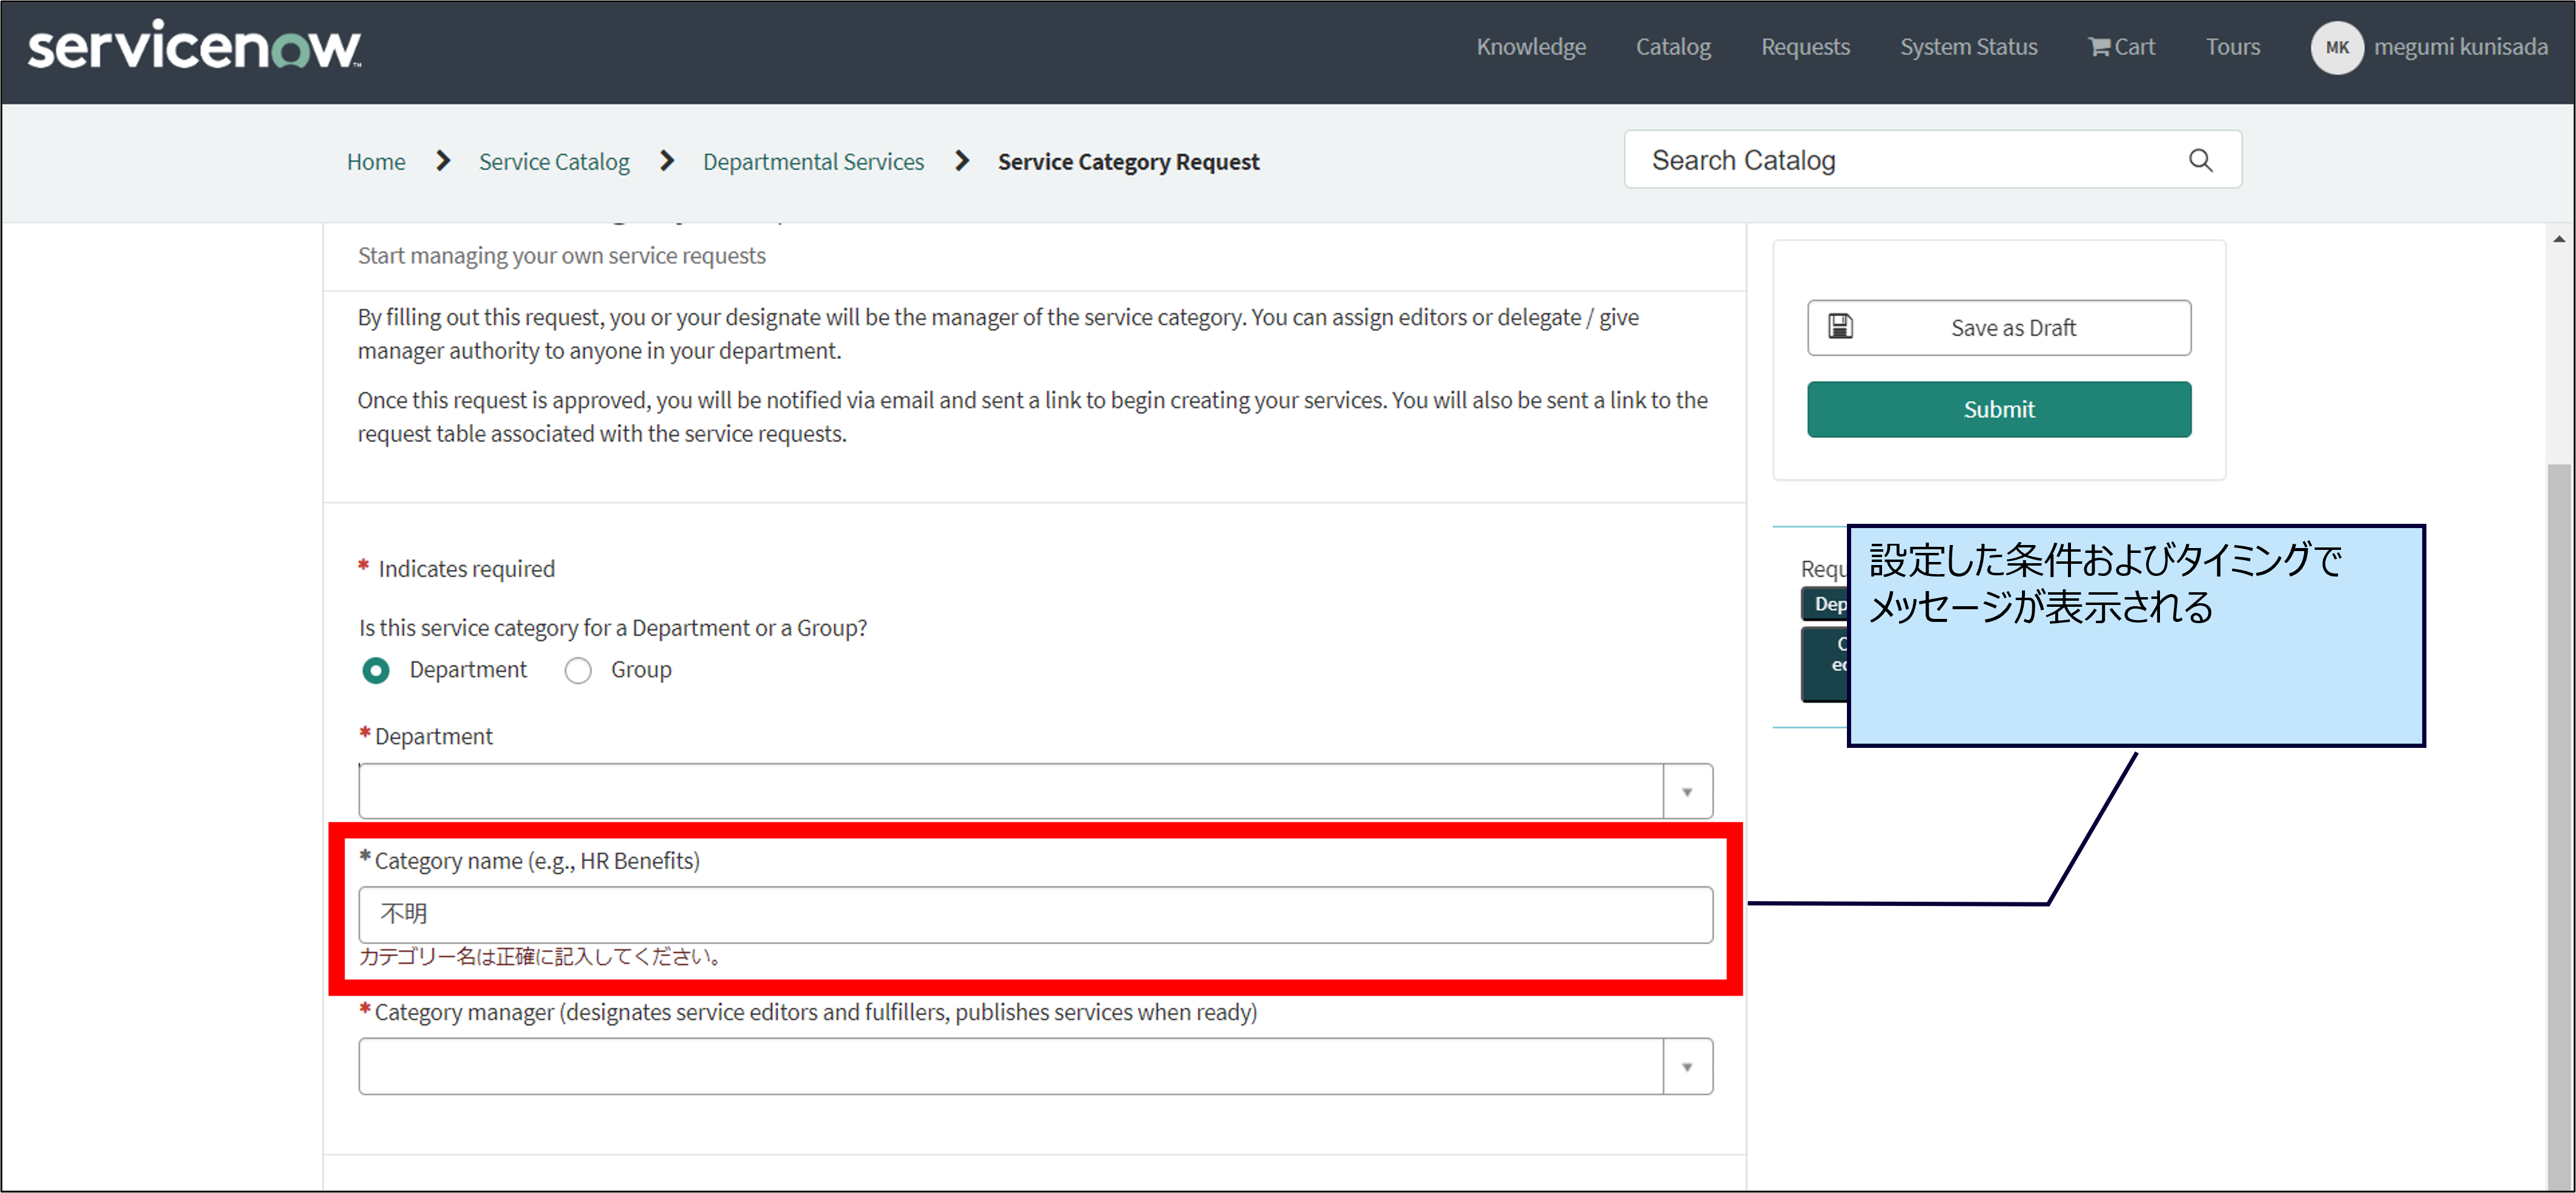Click the search magnifier icon
The width and height of the screenshot is (2576, 1193).
tap(2200, 160)
